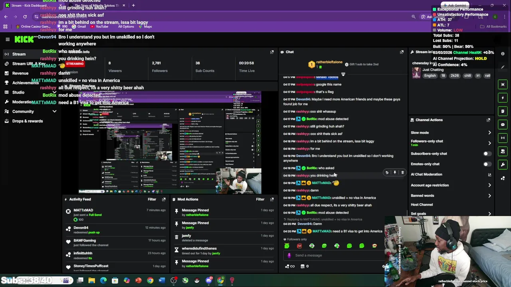Toggle Emotes-only chat switch
Image resolution: width=511 pixels, height=287 pixels.
click(487, 164)
